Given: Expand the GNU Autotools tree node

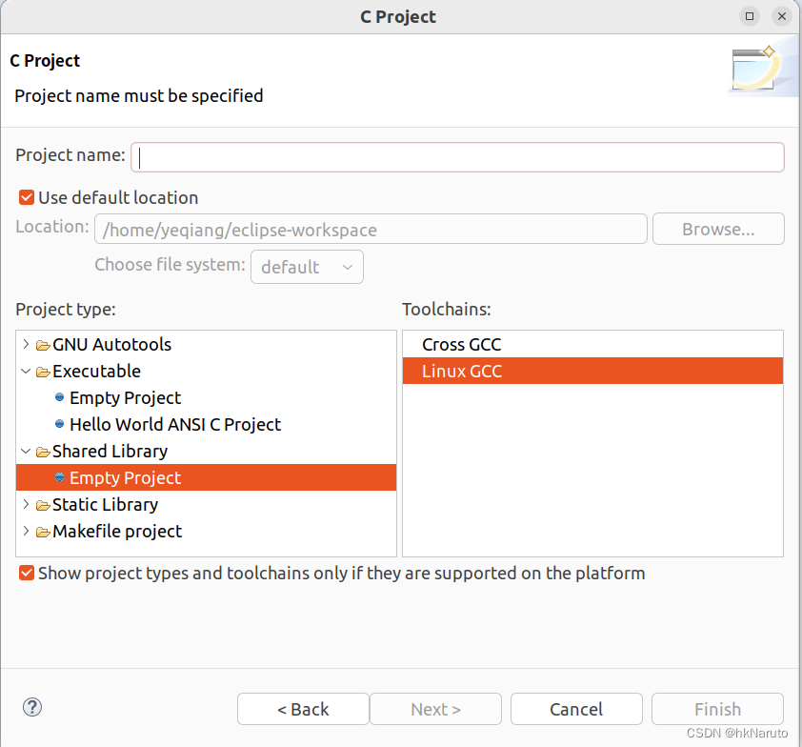Looking at the screenshot, I should [x=26, y=344].
